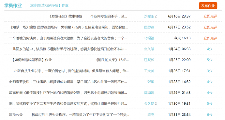Open the 故事梗概《最佳演技》 homework entry
225x120 pixels.
[68, 93]
